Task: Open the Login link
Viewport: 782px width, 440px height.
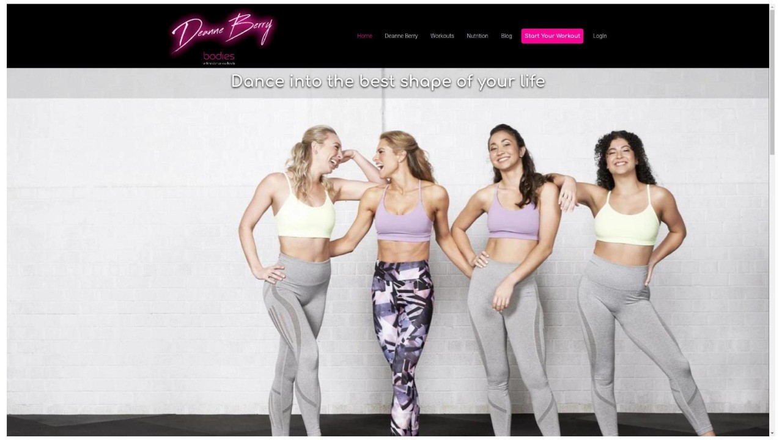Action: pos(600,36)
